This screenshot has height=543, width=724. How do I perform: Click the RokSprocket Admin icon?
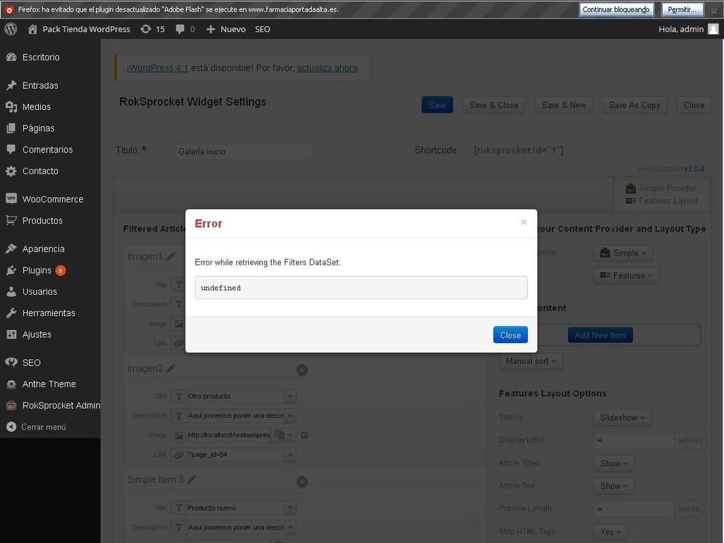(x=11, y=405)
